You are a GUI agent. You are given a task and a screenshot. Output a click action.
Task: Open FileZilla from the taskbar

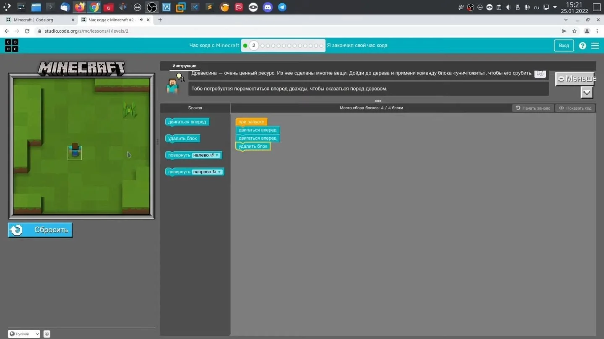[x=108, y=7]
